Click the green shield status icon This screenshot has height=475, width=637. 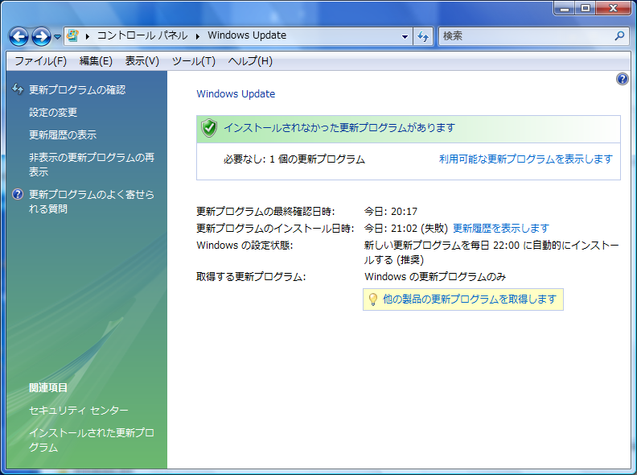209,128
